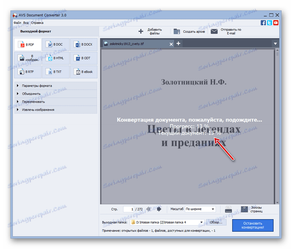Close the zolotnicky1913_cvety.tif tab
292x249 pixels.
pyautogui.click(x=171, y=44)
